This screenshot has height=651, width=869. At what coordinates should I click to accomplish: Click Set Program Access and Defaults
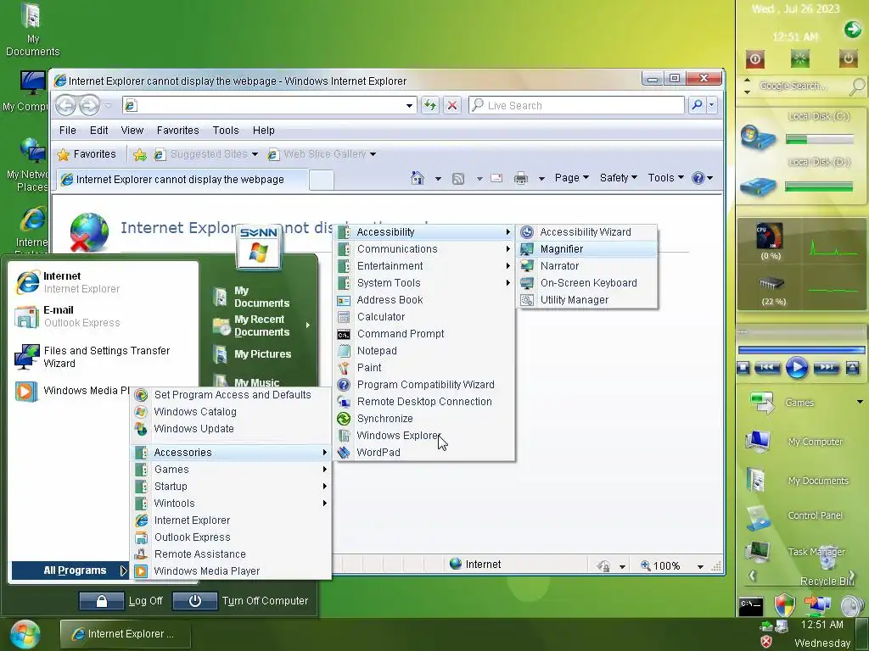(x=231, y=395)
